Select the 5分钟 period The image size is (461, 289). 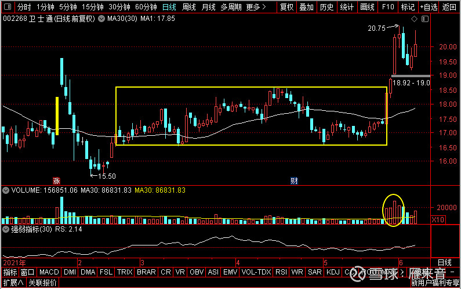pos(68,7)
